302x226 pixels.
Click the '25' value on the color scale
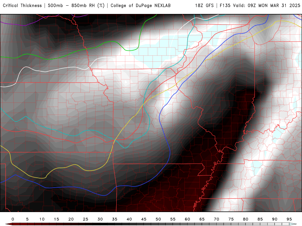point(86,219)
